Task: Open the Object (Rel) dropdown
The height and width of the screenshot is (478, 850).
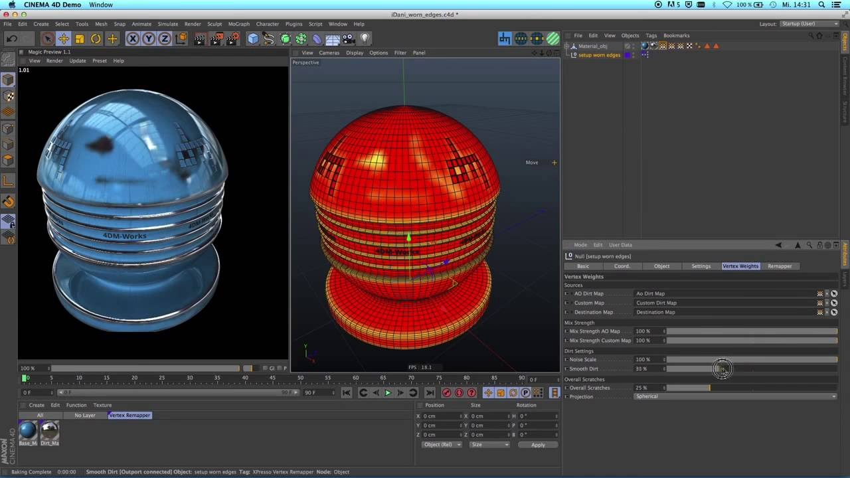Action: (x=441, y=444)
